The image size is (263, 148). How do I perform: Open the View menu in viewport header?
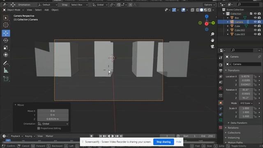(29, 10)
